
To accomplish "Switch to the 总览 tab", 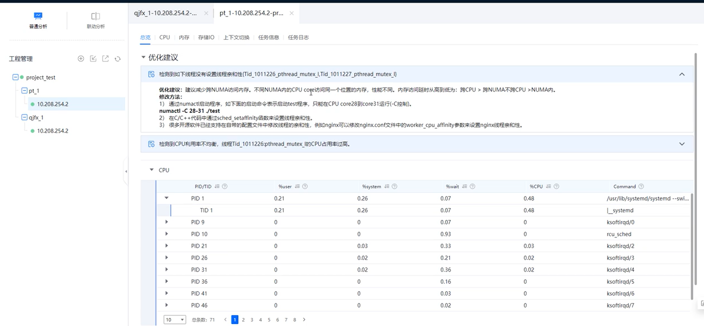I will click(145, 38).
